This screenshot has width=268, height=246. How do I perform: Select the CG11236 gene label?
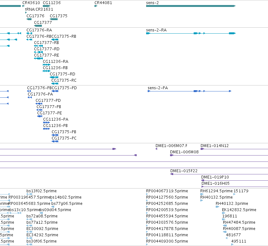coord(52,3)
